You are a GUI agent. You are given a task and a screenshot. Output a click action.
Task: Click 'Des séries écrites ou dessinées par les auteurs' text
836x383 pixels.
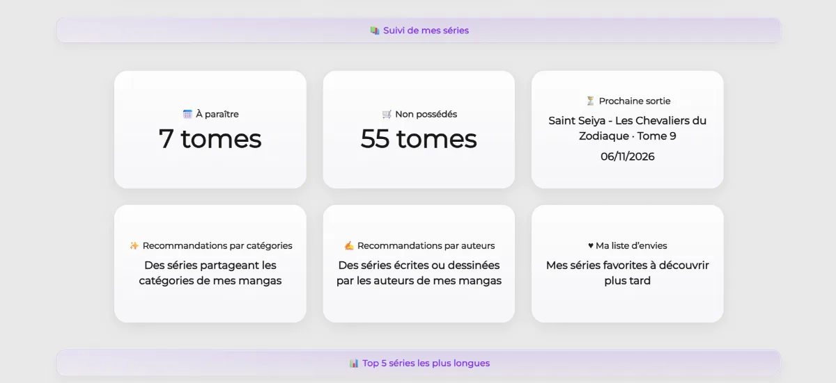pyautogui.click(x=419, y=273)
